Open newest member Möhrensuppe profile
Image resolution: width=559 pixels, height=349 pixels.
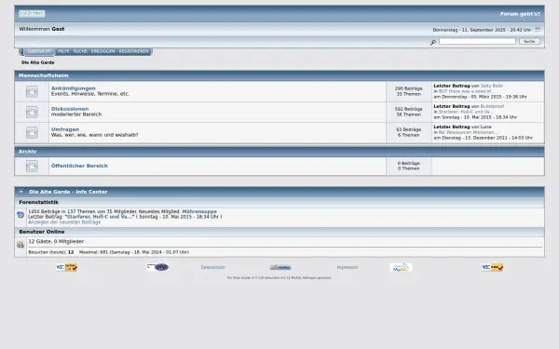click(x=199, y=211)
